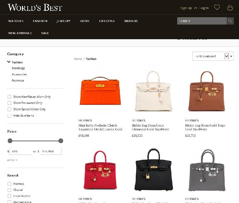Collapse the Fashion category chevron
The height and width of the screenshot is (203, 239).
pyautogui.click(x=9, y=62)
